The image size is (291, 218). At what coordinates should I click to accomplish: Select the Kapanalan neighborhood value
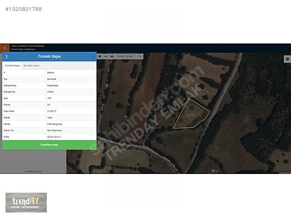point(53,85)
